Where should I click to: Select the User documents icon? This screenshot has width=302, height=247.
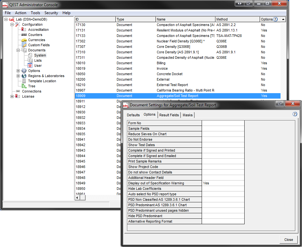click(30, 66)
